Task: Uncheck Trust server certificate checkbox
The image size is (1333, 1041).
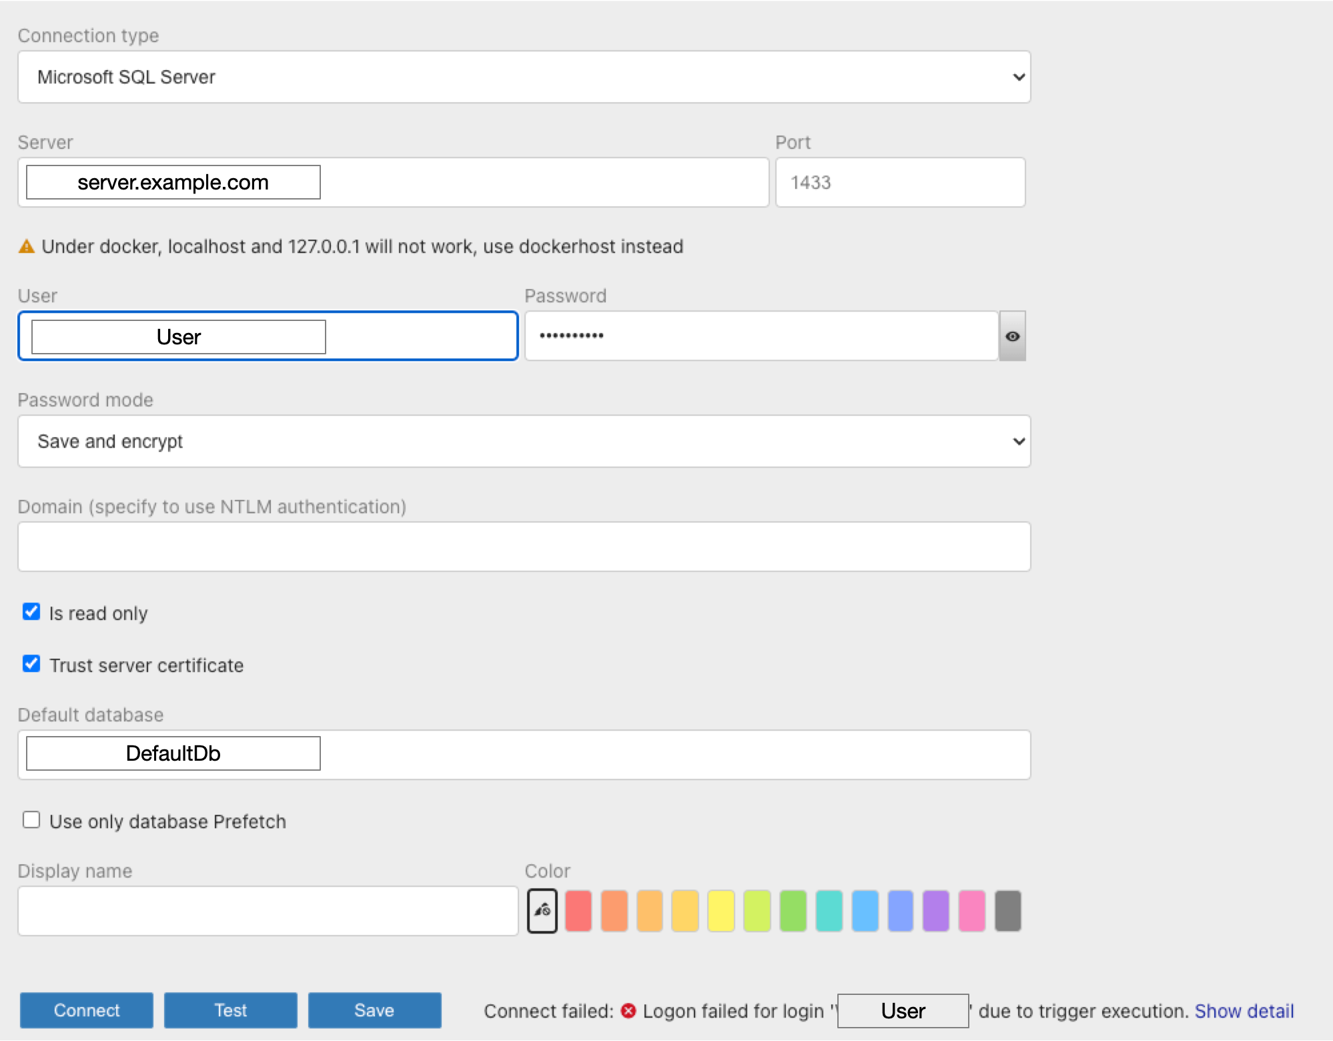Action: [x=31, y=664]
